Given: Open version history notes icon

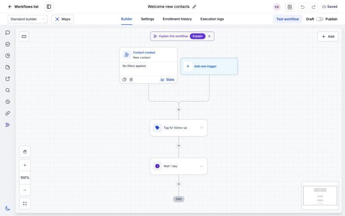Looking at the screenshot, I should [289, 7].
